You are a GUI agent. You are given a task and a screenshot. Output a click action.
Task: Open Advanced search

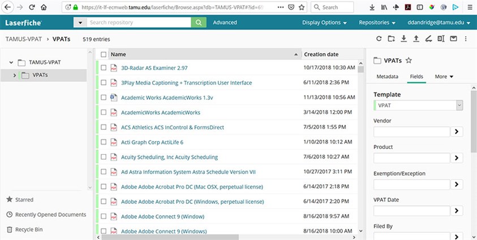point(225,23)
